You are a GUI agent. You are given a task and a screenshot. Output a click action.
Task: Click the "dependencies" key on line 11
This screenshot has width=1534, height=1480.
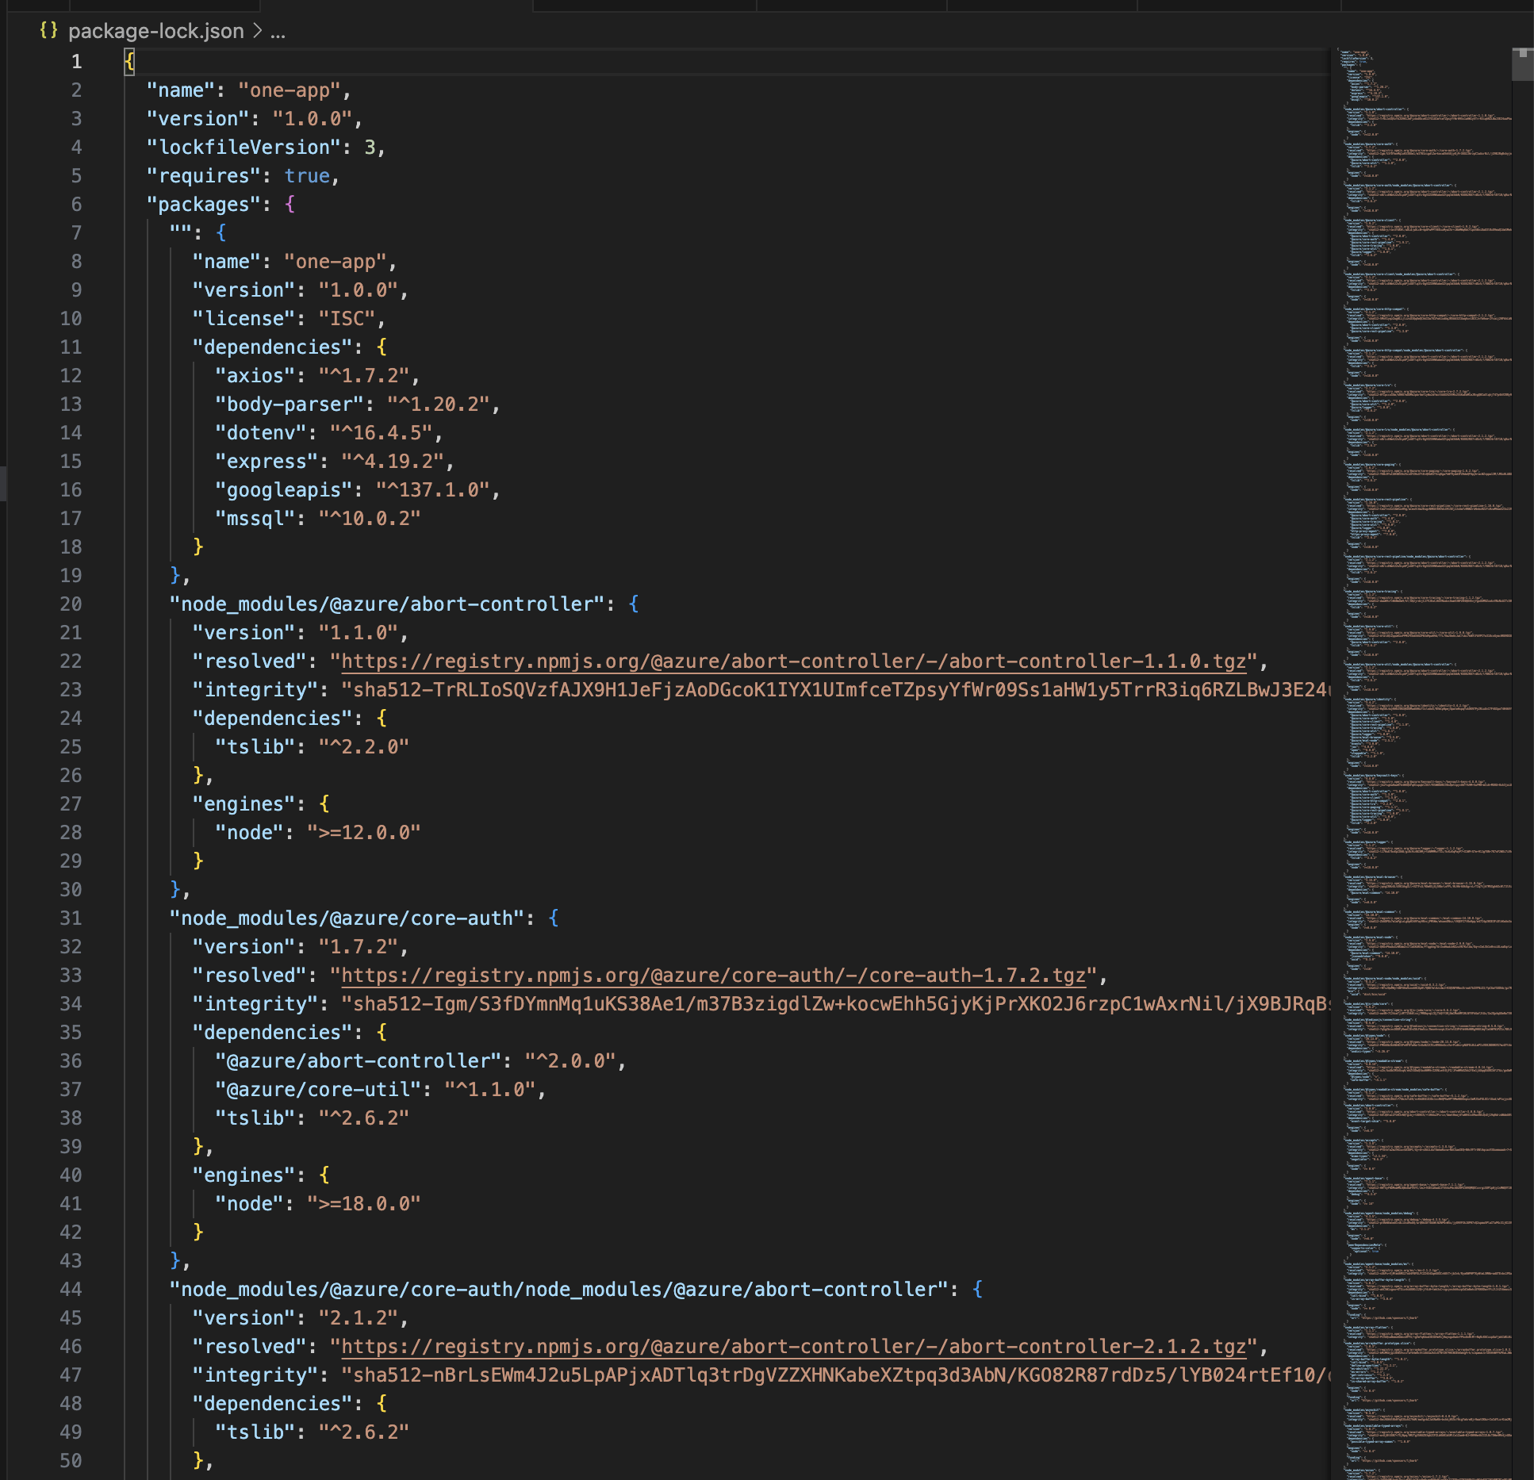pos(278,347)
